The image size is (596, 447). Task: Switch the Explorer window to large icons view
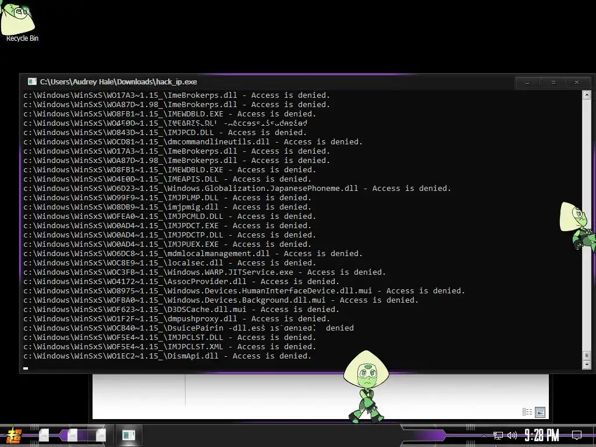(540, 412)
